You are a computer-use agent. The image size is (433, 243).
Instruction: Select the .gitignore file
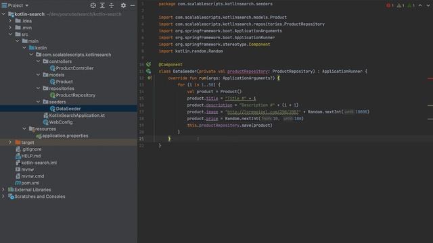coord(31,149)
